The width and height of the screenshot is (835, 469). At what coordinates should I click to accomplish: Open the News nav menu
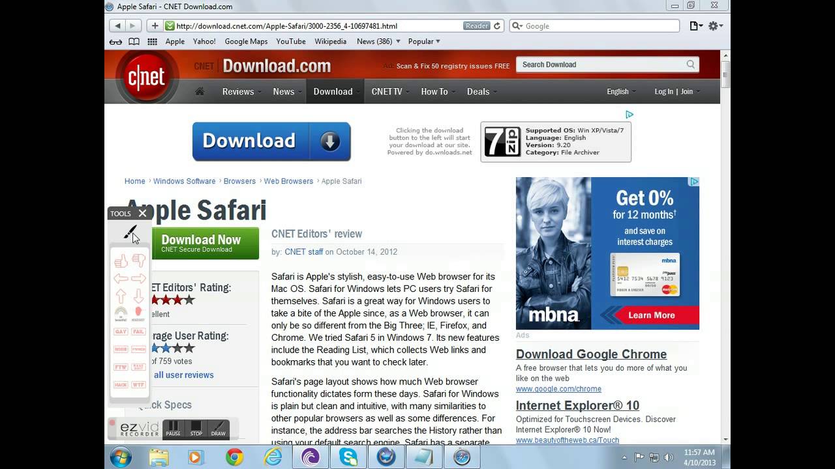(x=287, y=92)
